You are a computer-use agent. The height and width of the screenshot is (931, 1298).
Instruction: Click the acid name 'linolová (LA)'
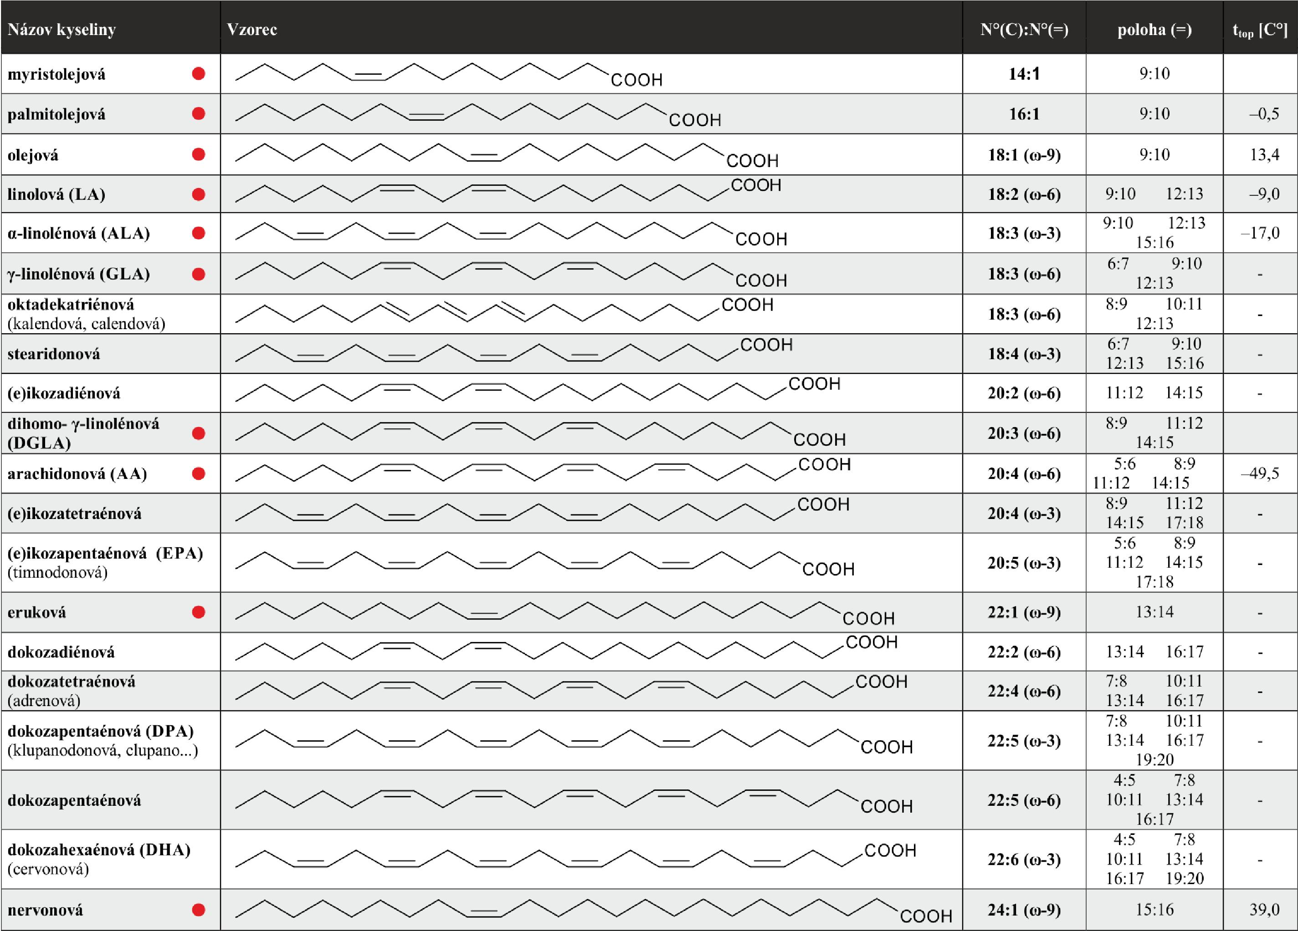56,194
